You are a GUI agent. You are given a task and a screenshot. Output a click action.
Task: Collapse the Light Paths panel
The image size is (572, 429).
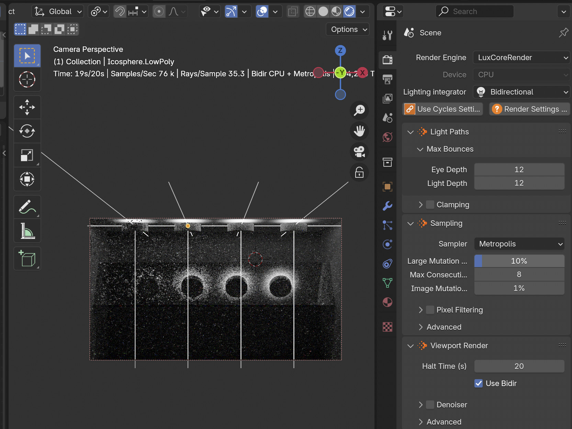tap(411, 132)
